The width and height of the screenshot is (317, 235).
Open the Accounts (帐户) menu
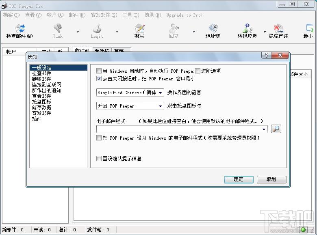click(55, 15)
